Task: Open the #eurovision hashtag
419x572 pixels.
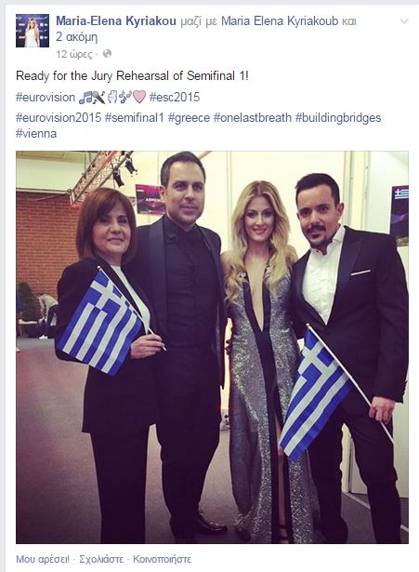Action: (46, 98)
